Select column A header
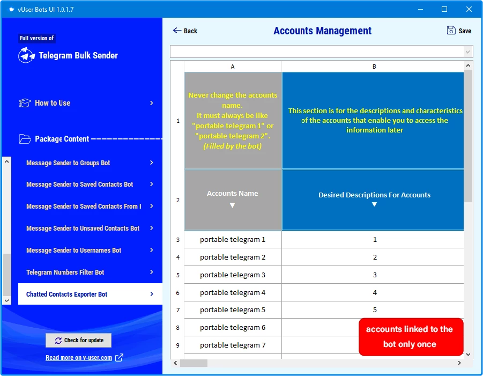The height and width of the screenshot is (376, 483). pos(233,67)
